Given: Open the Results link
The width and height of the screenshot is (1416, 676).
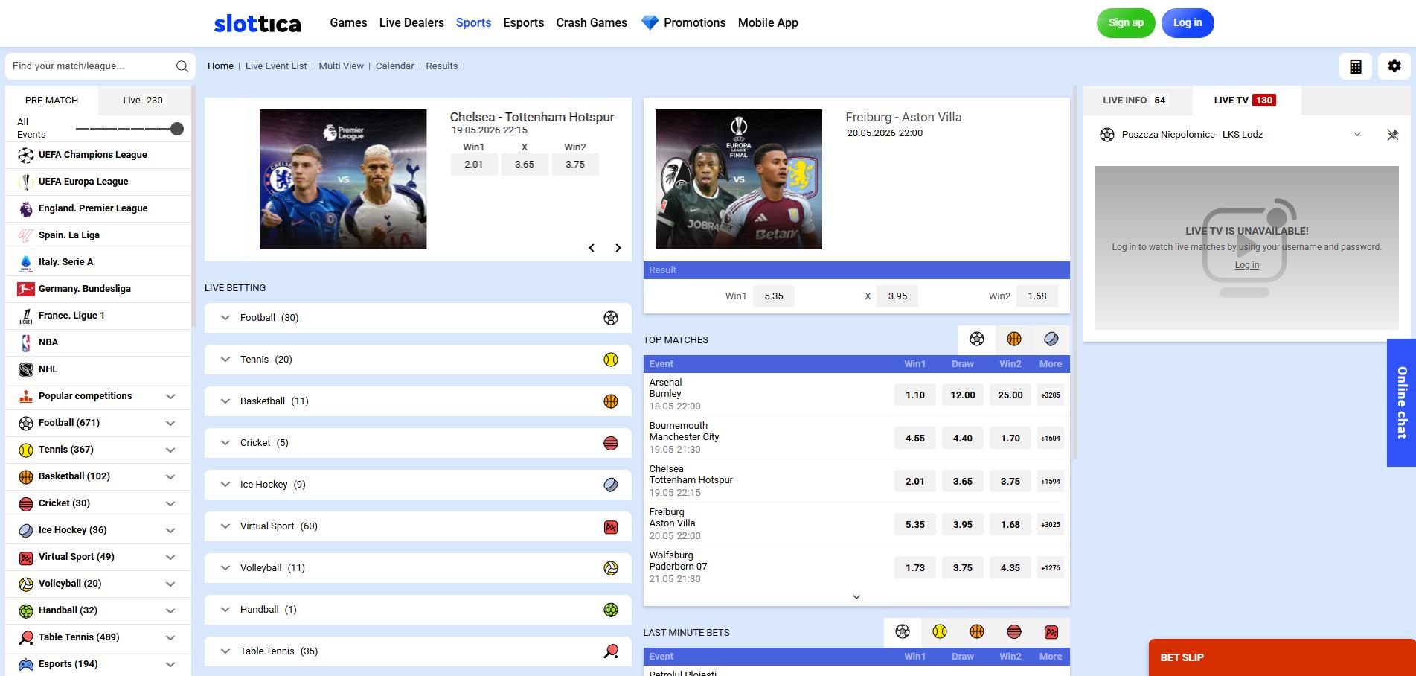Looking at the screenshot, I should (x=442, y=66).
